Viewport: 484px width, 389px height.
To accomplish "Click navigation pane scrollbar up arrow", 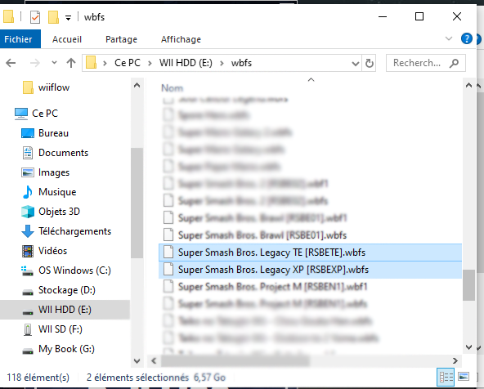I will pos(137,85).
